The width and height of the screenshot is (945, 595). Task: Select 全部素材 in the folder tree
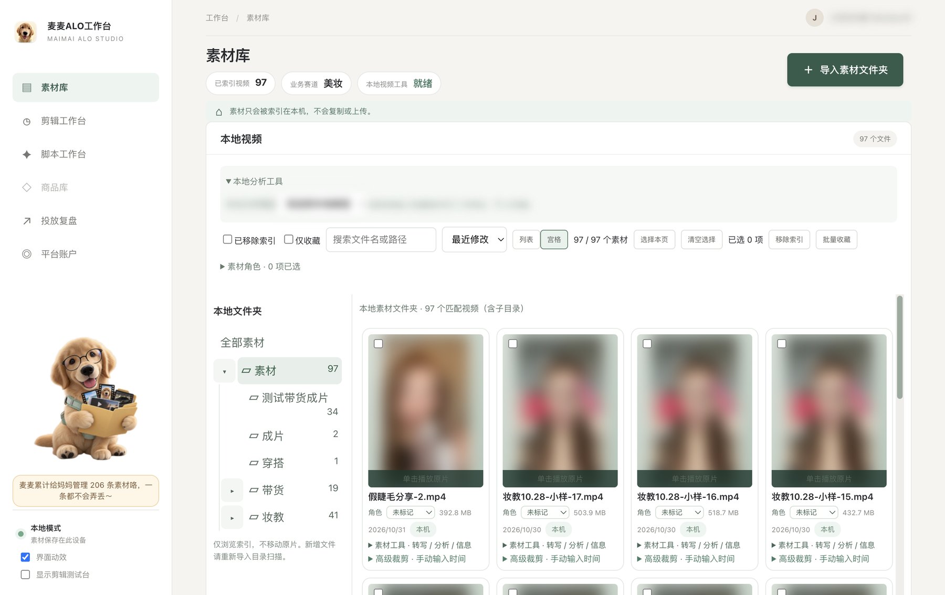coord(242,343)
